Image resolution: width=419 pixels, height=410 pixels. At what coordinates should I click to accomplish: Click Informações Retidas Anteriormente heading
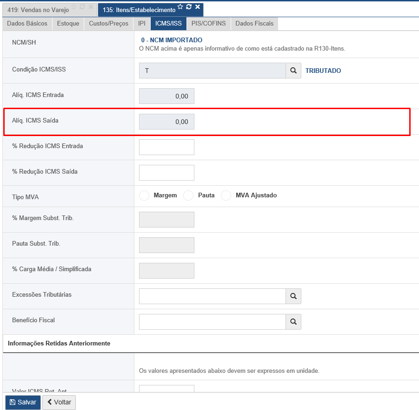(59, 343)
